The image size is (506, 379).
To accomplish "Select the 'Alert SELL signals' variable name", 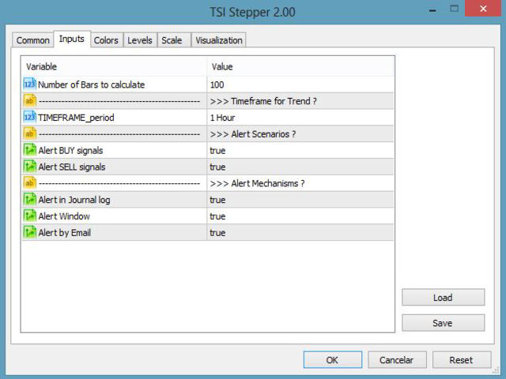I will pyautogui.click(x=72, y=167).
